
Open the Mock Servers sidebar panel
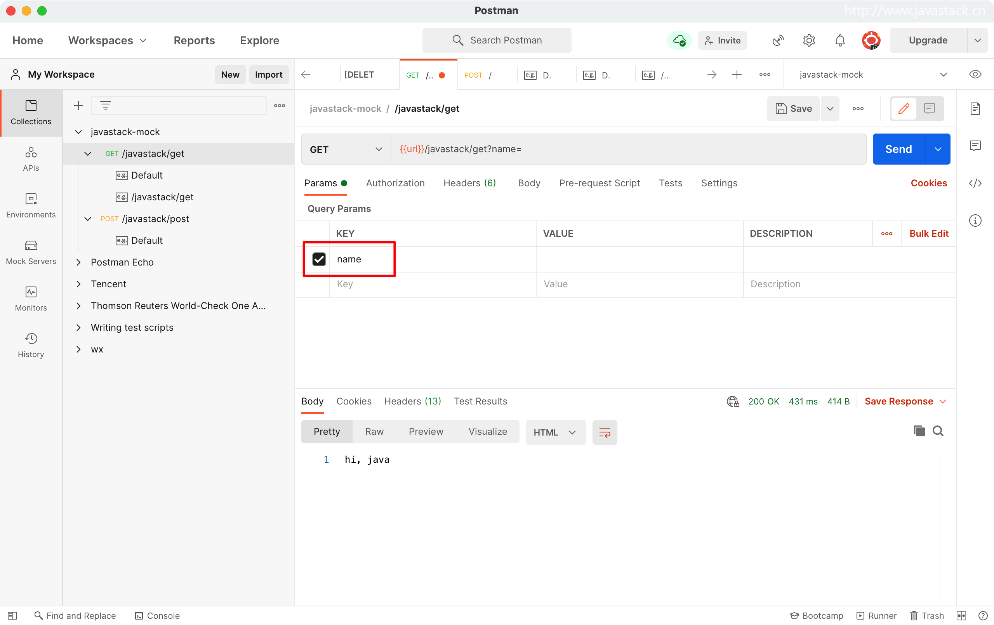pos(31,252)
